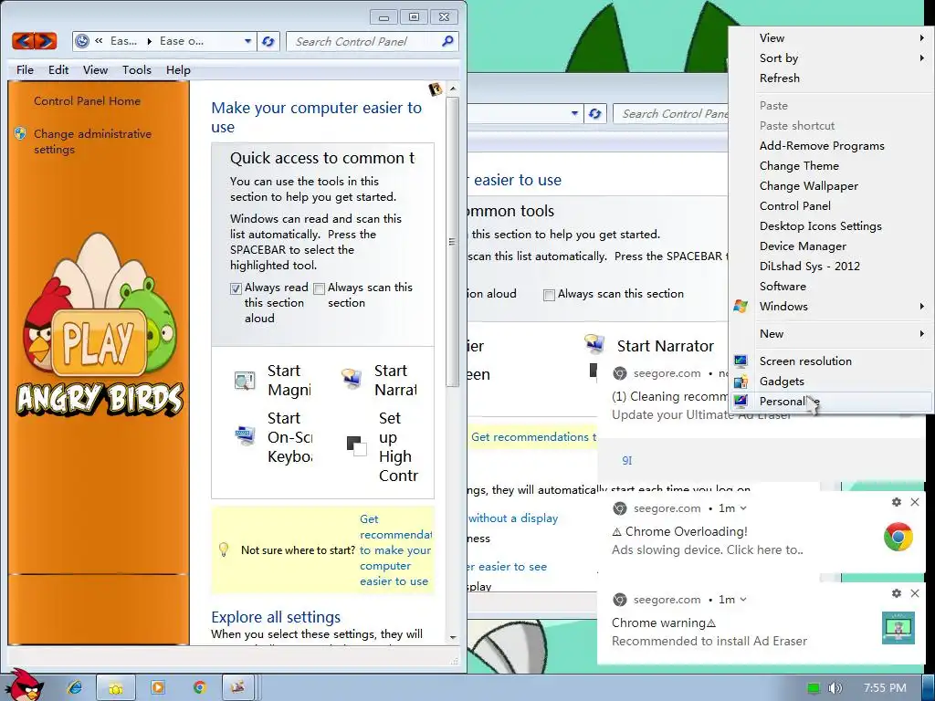
Task: Click the Gadgets icon in context menu
Action: 741,382
